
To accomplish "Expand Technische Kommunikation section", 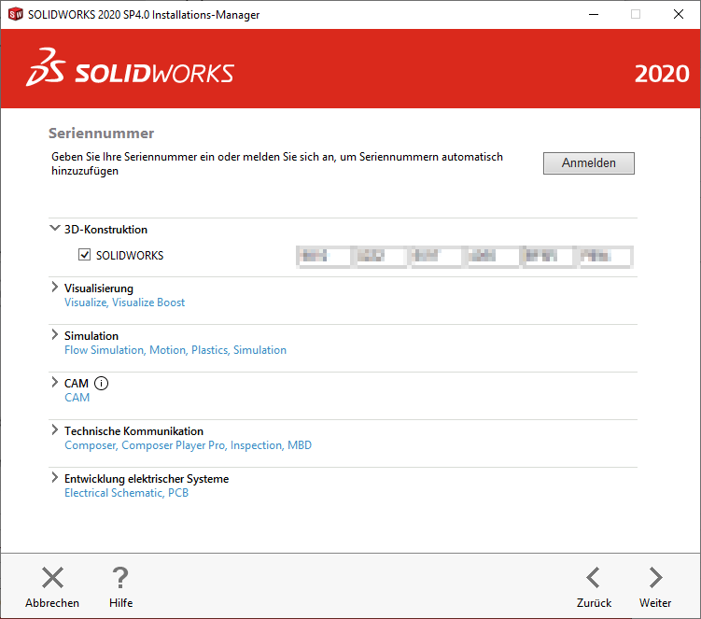I will pyautogui.click(x=54, y=430).
